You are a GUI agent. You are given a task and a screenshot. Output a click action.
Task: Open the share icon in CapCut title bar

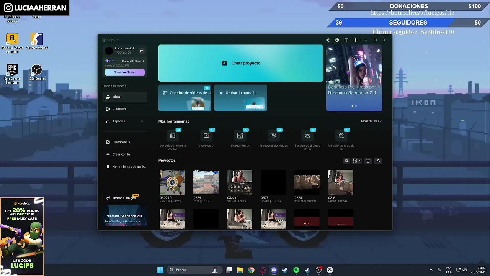328,40
